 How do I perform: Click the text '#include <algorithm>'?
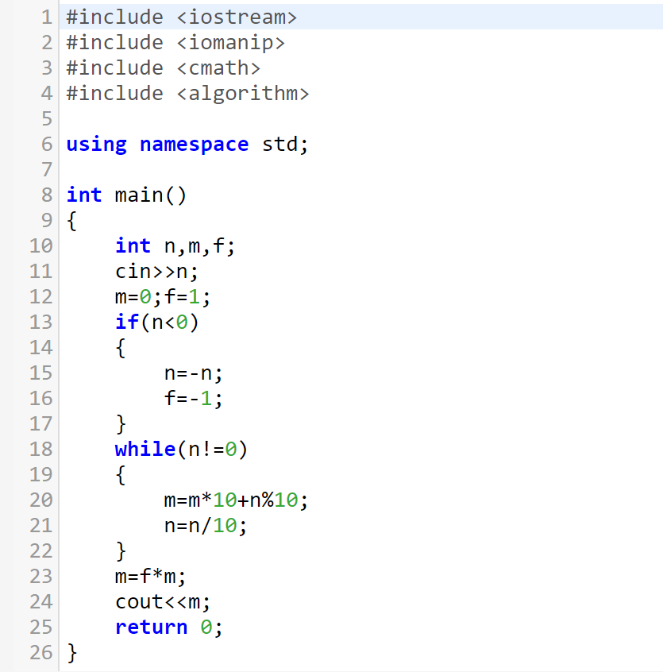[187, 94]
